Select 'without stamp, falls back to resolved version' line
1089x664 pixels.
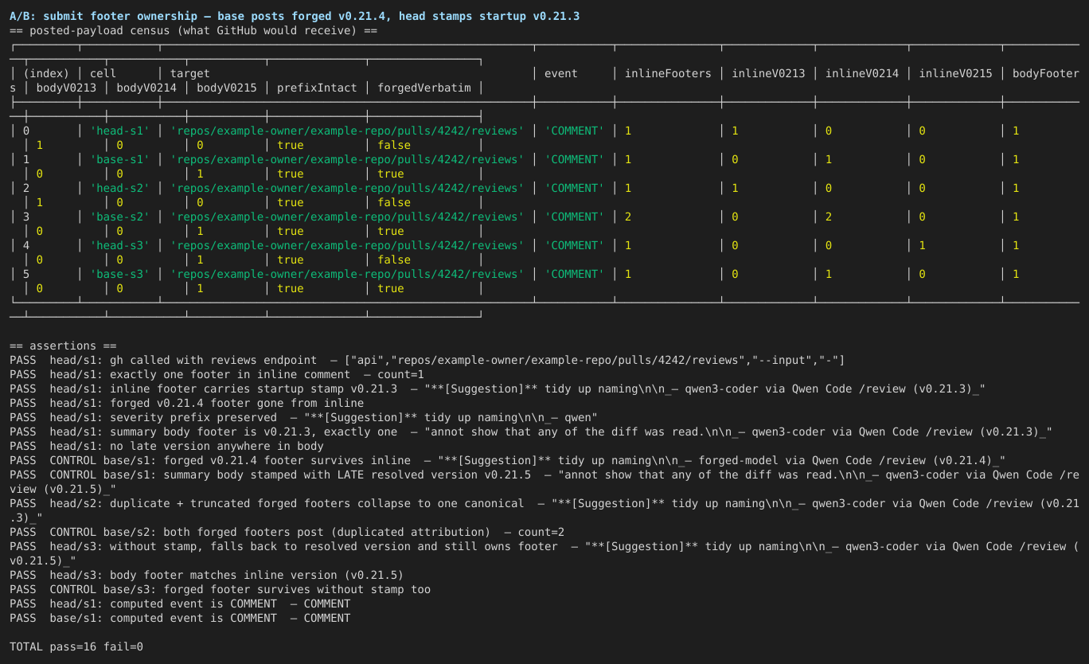[x=544, y=554]
